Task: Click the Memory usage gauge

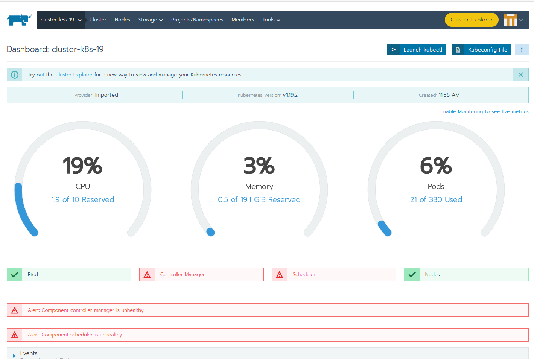Action: coord(259,179)
